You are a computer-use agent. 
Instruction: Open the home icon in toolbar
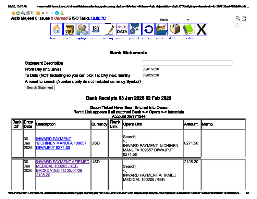pyautogui.click(x=56, y=30)
